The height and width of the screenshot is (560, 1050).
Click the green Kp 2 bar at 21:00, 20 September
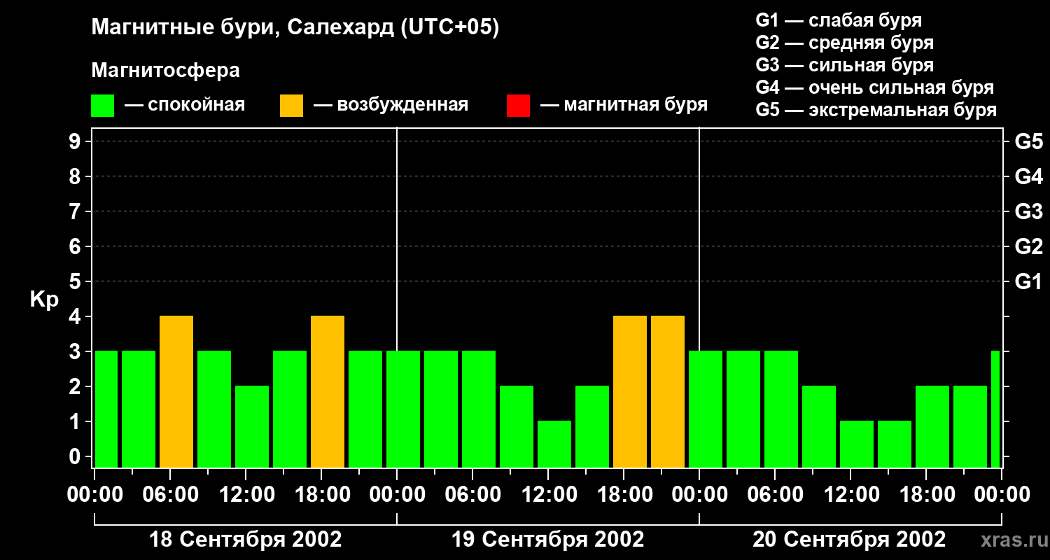pos(970,427)
